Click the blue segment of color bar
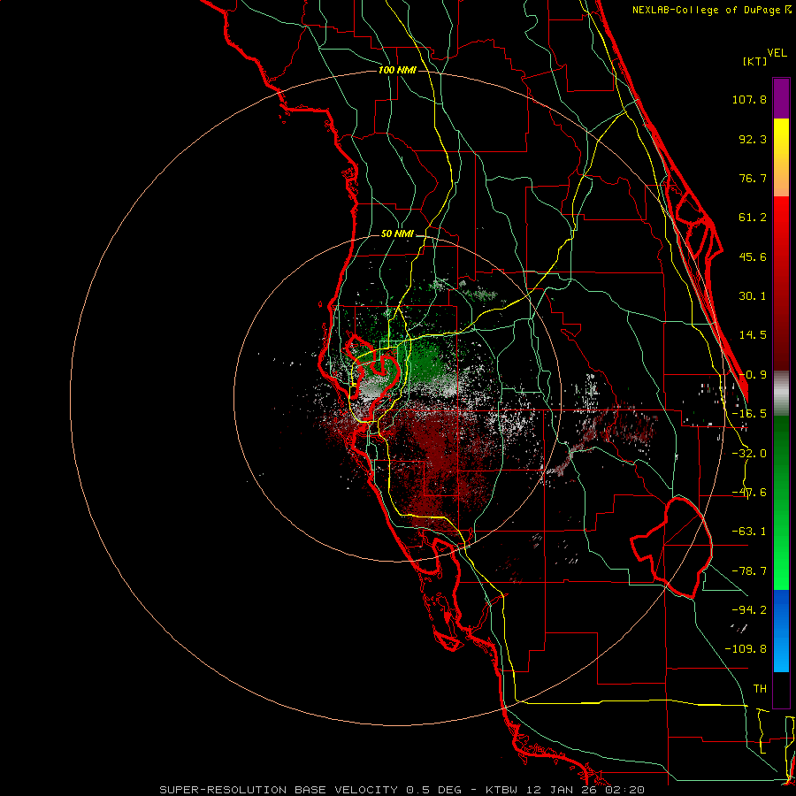Image resolution: width=796 pixels, height=796 pixels. (781, 631)
